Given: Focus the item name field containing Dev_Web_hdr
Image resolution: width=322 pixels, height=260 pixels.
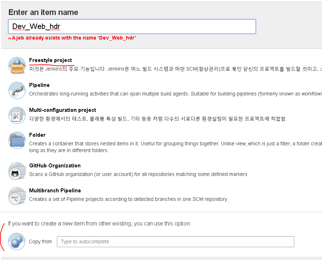Looking at the screenshot, I should click(132, 27).
